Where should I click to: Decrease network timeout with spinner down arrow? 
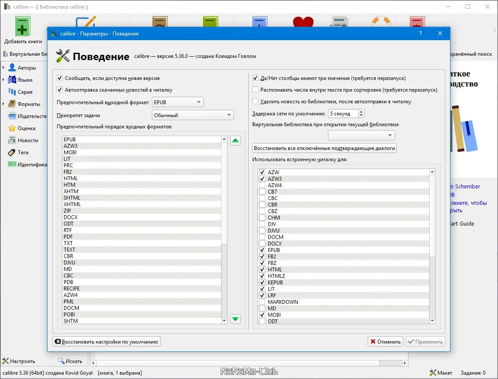pyautogui.click(x=361, y=115)
